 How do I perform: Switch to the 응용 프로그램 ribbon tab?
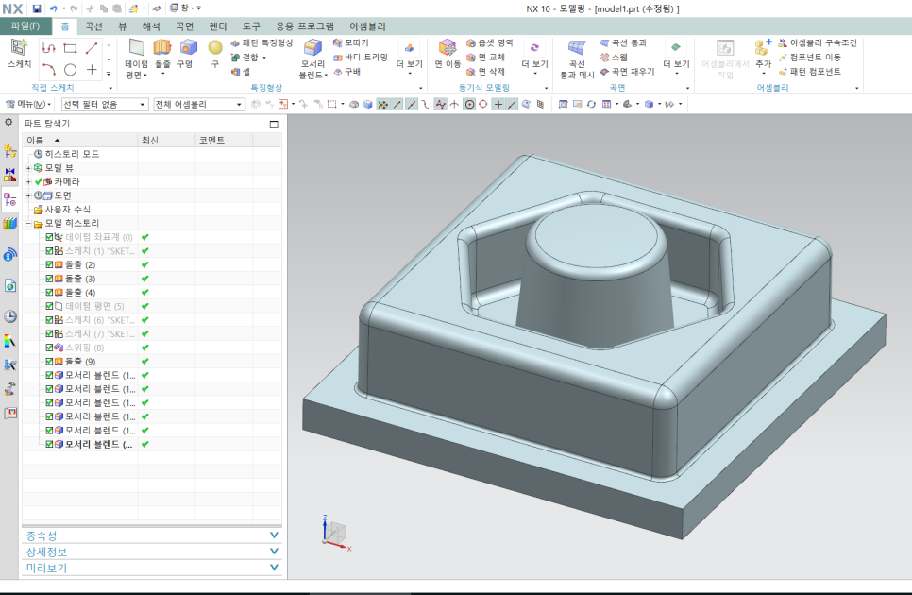pos(305,26)
